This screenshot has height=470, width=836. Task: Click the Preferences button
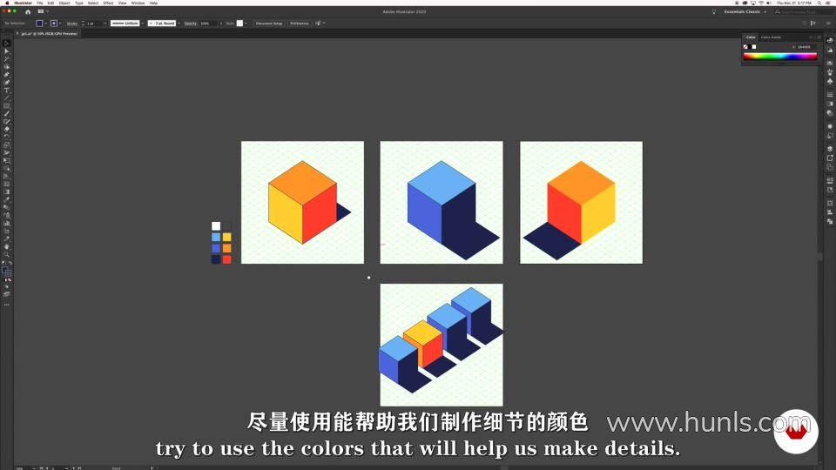point(300,23)
